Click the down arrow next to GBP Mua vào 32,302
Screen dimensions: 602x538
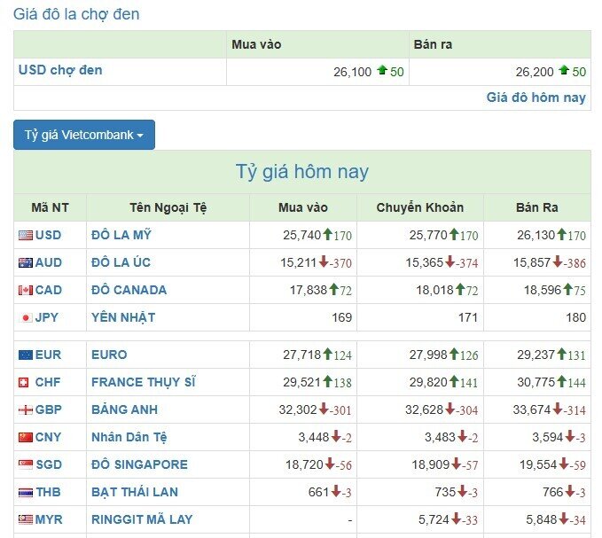pyautogui.click(x=324, y=409)
